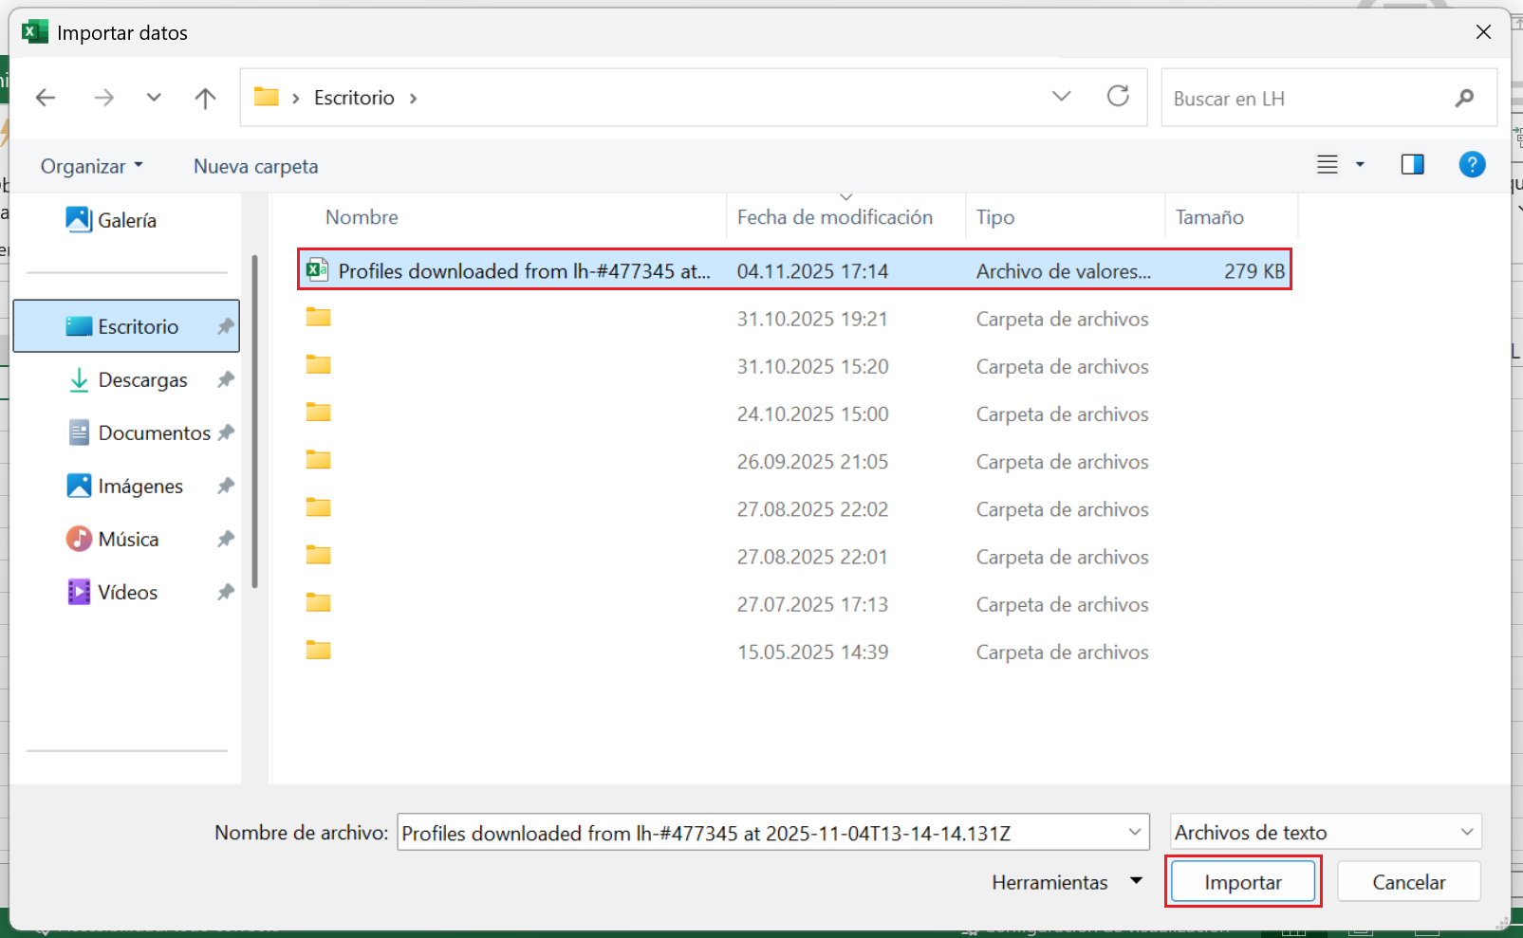Unpin Descargas using its pin icon
Screen dimensions: 1523x938
(x=226, y=380)
